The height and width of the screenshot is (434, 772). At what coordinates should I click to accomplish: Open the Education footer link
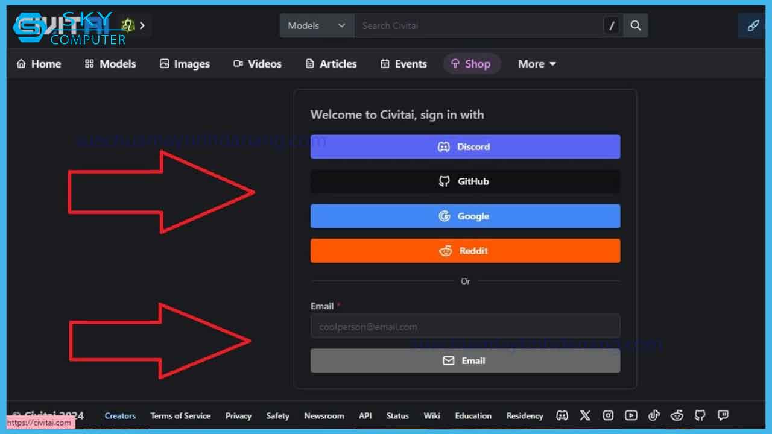click(473, 416)
